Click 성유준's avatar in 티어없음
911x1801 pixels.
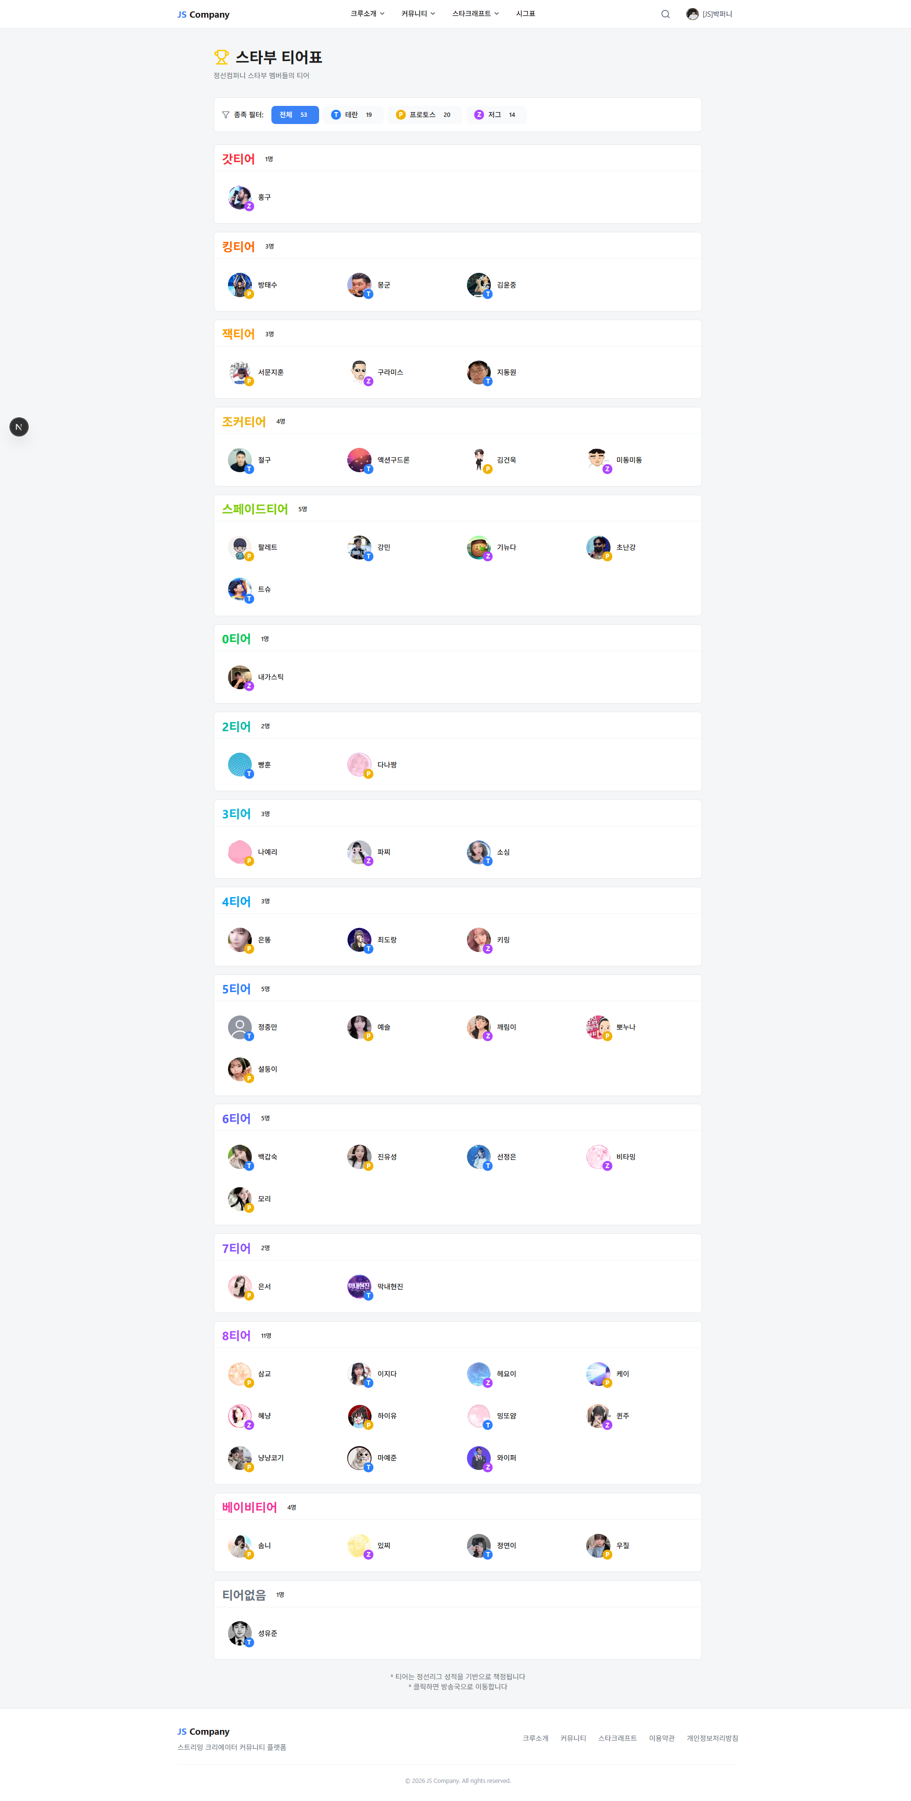[x=240, y=1633]
